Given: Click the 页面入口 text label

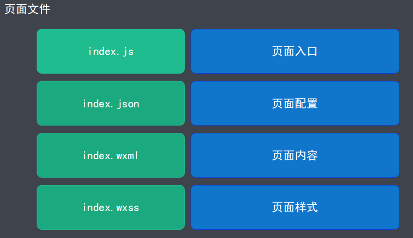Looking at the screenshot, I should pyautogui.click(x=295, y=51).
